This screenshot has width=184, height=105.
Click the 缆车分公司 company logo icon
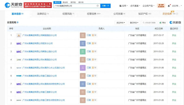point(19,43)
